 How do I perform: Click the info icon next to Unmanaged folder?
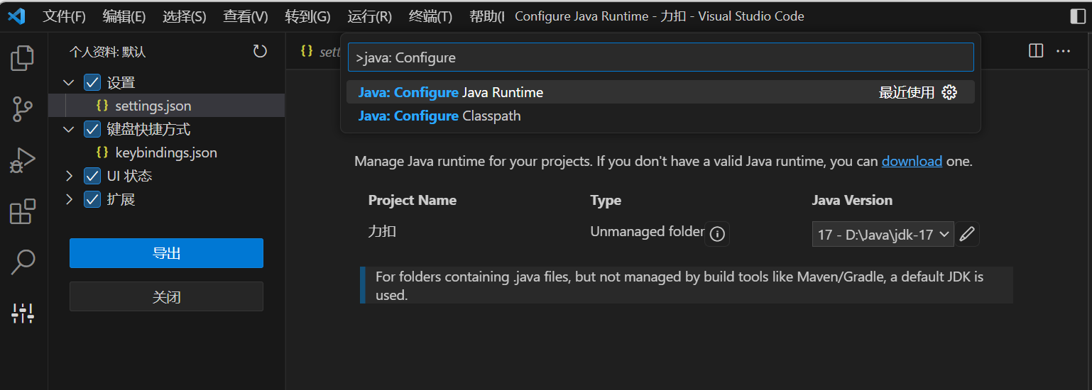point(717,234)
